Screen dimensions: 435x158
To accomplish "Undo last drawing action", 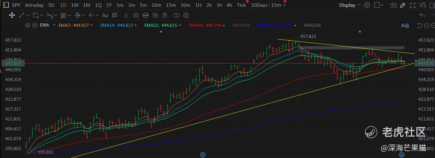I will (x=422, y=15).
